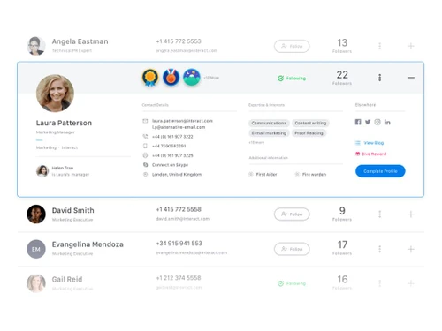This screenshot has width=442, height=331.
Task: Expand David Smith's row with plus icon
Action: [411, 214]
